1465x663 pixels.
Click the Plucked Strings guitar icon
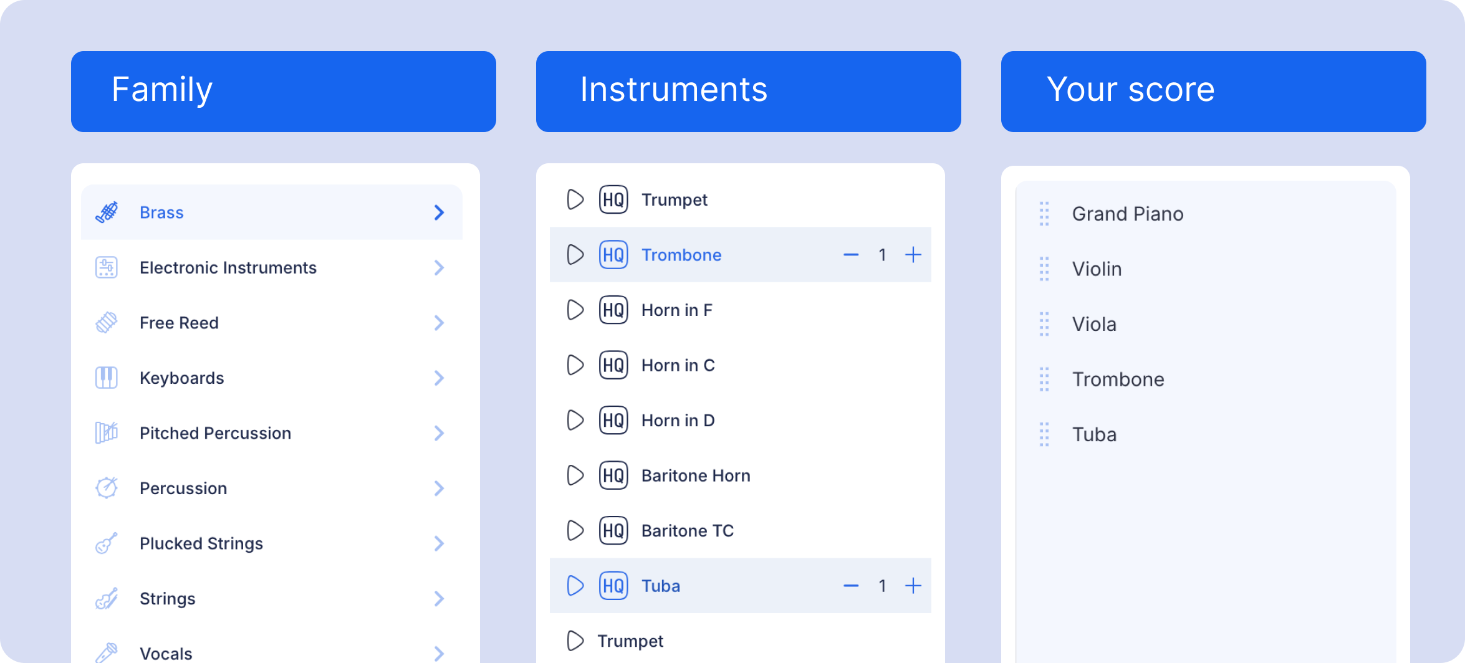tap(107, 543)
